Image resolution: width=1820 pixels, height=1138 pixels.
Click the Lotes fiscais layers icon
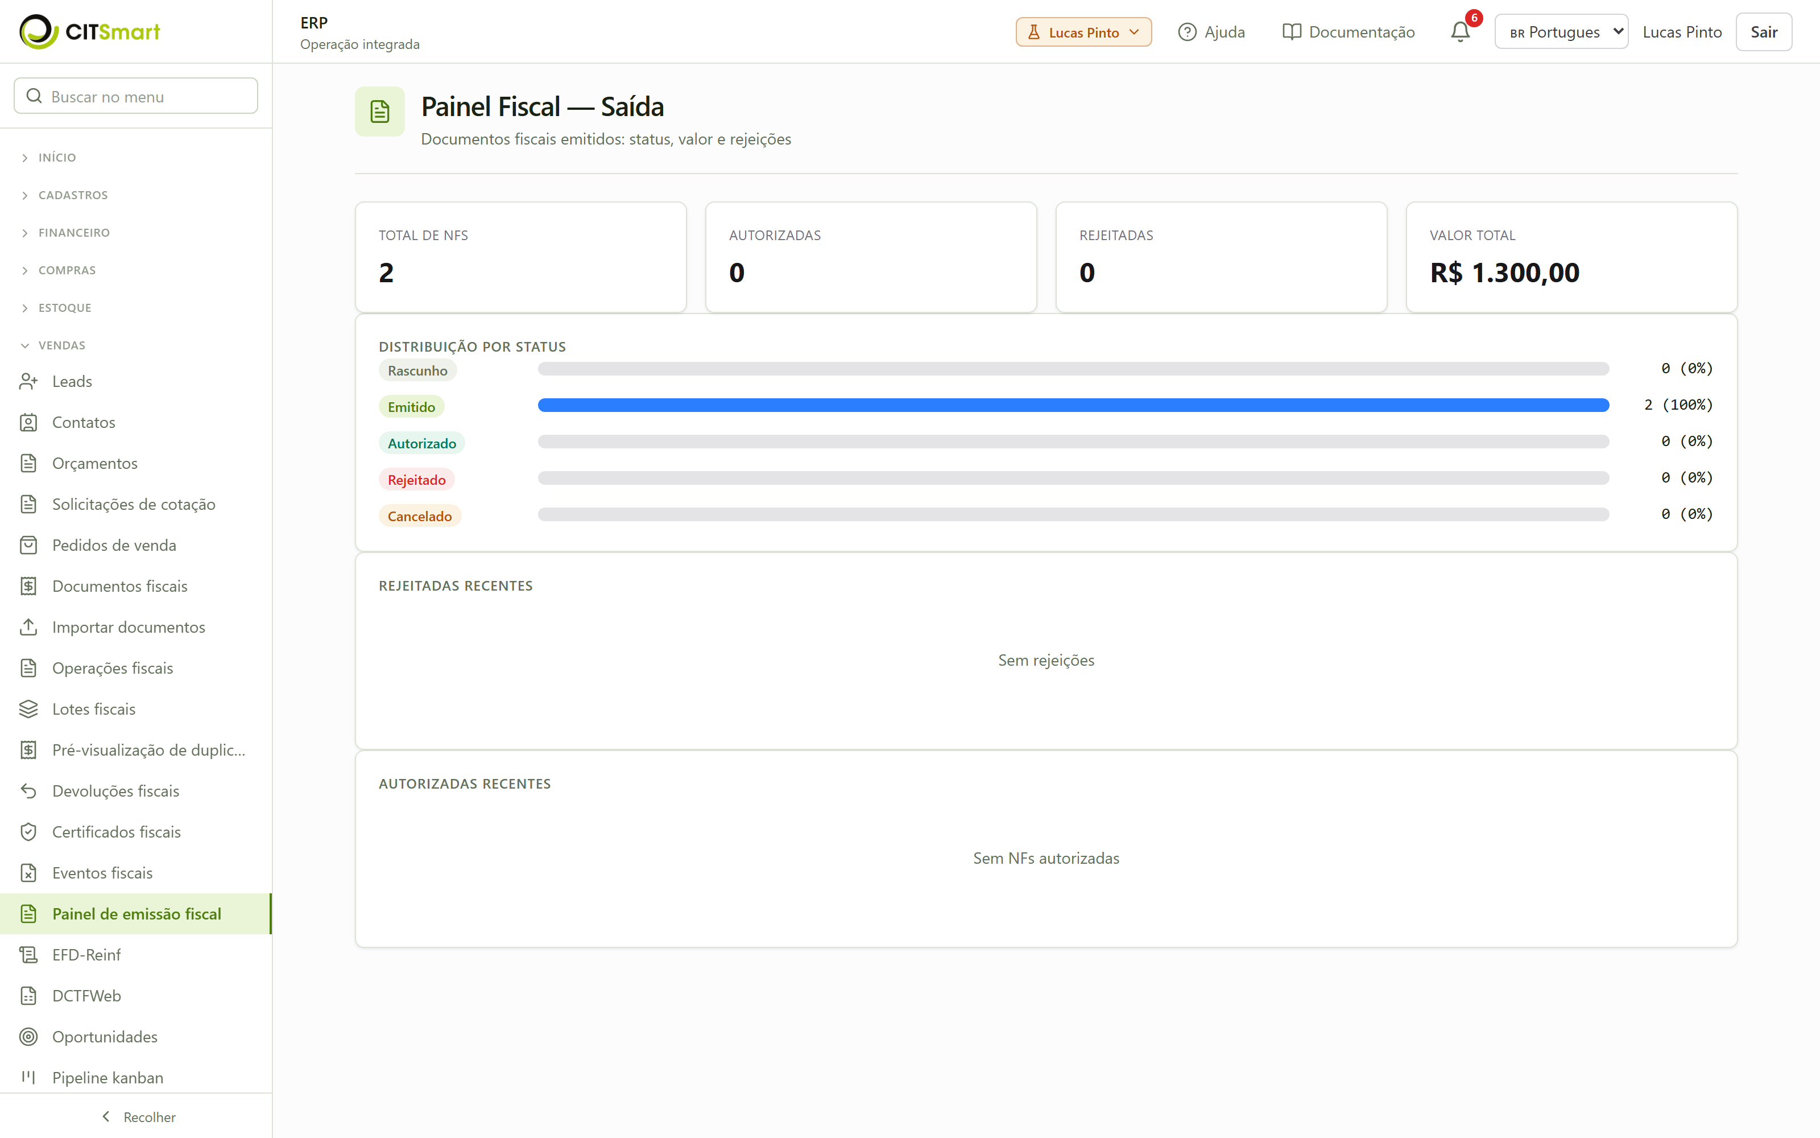pyautogui.click(x=28, y=709)
